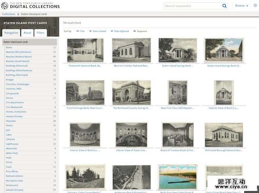Image resolution: width=259 pixels, height=193 pixels.
Task: Sort by Sequence arrow
Action: (134, 31)
